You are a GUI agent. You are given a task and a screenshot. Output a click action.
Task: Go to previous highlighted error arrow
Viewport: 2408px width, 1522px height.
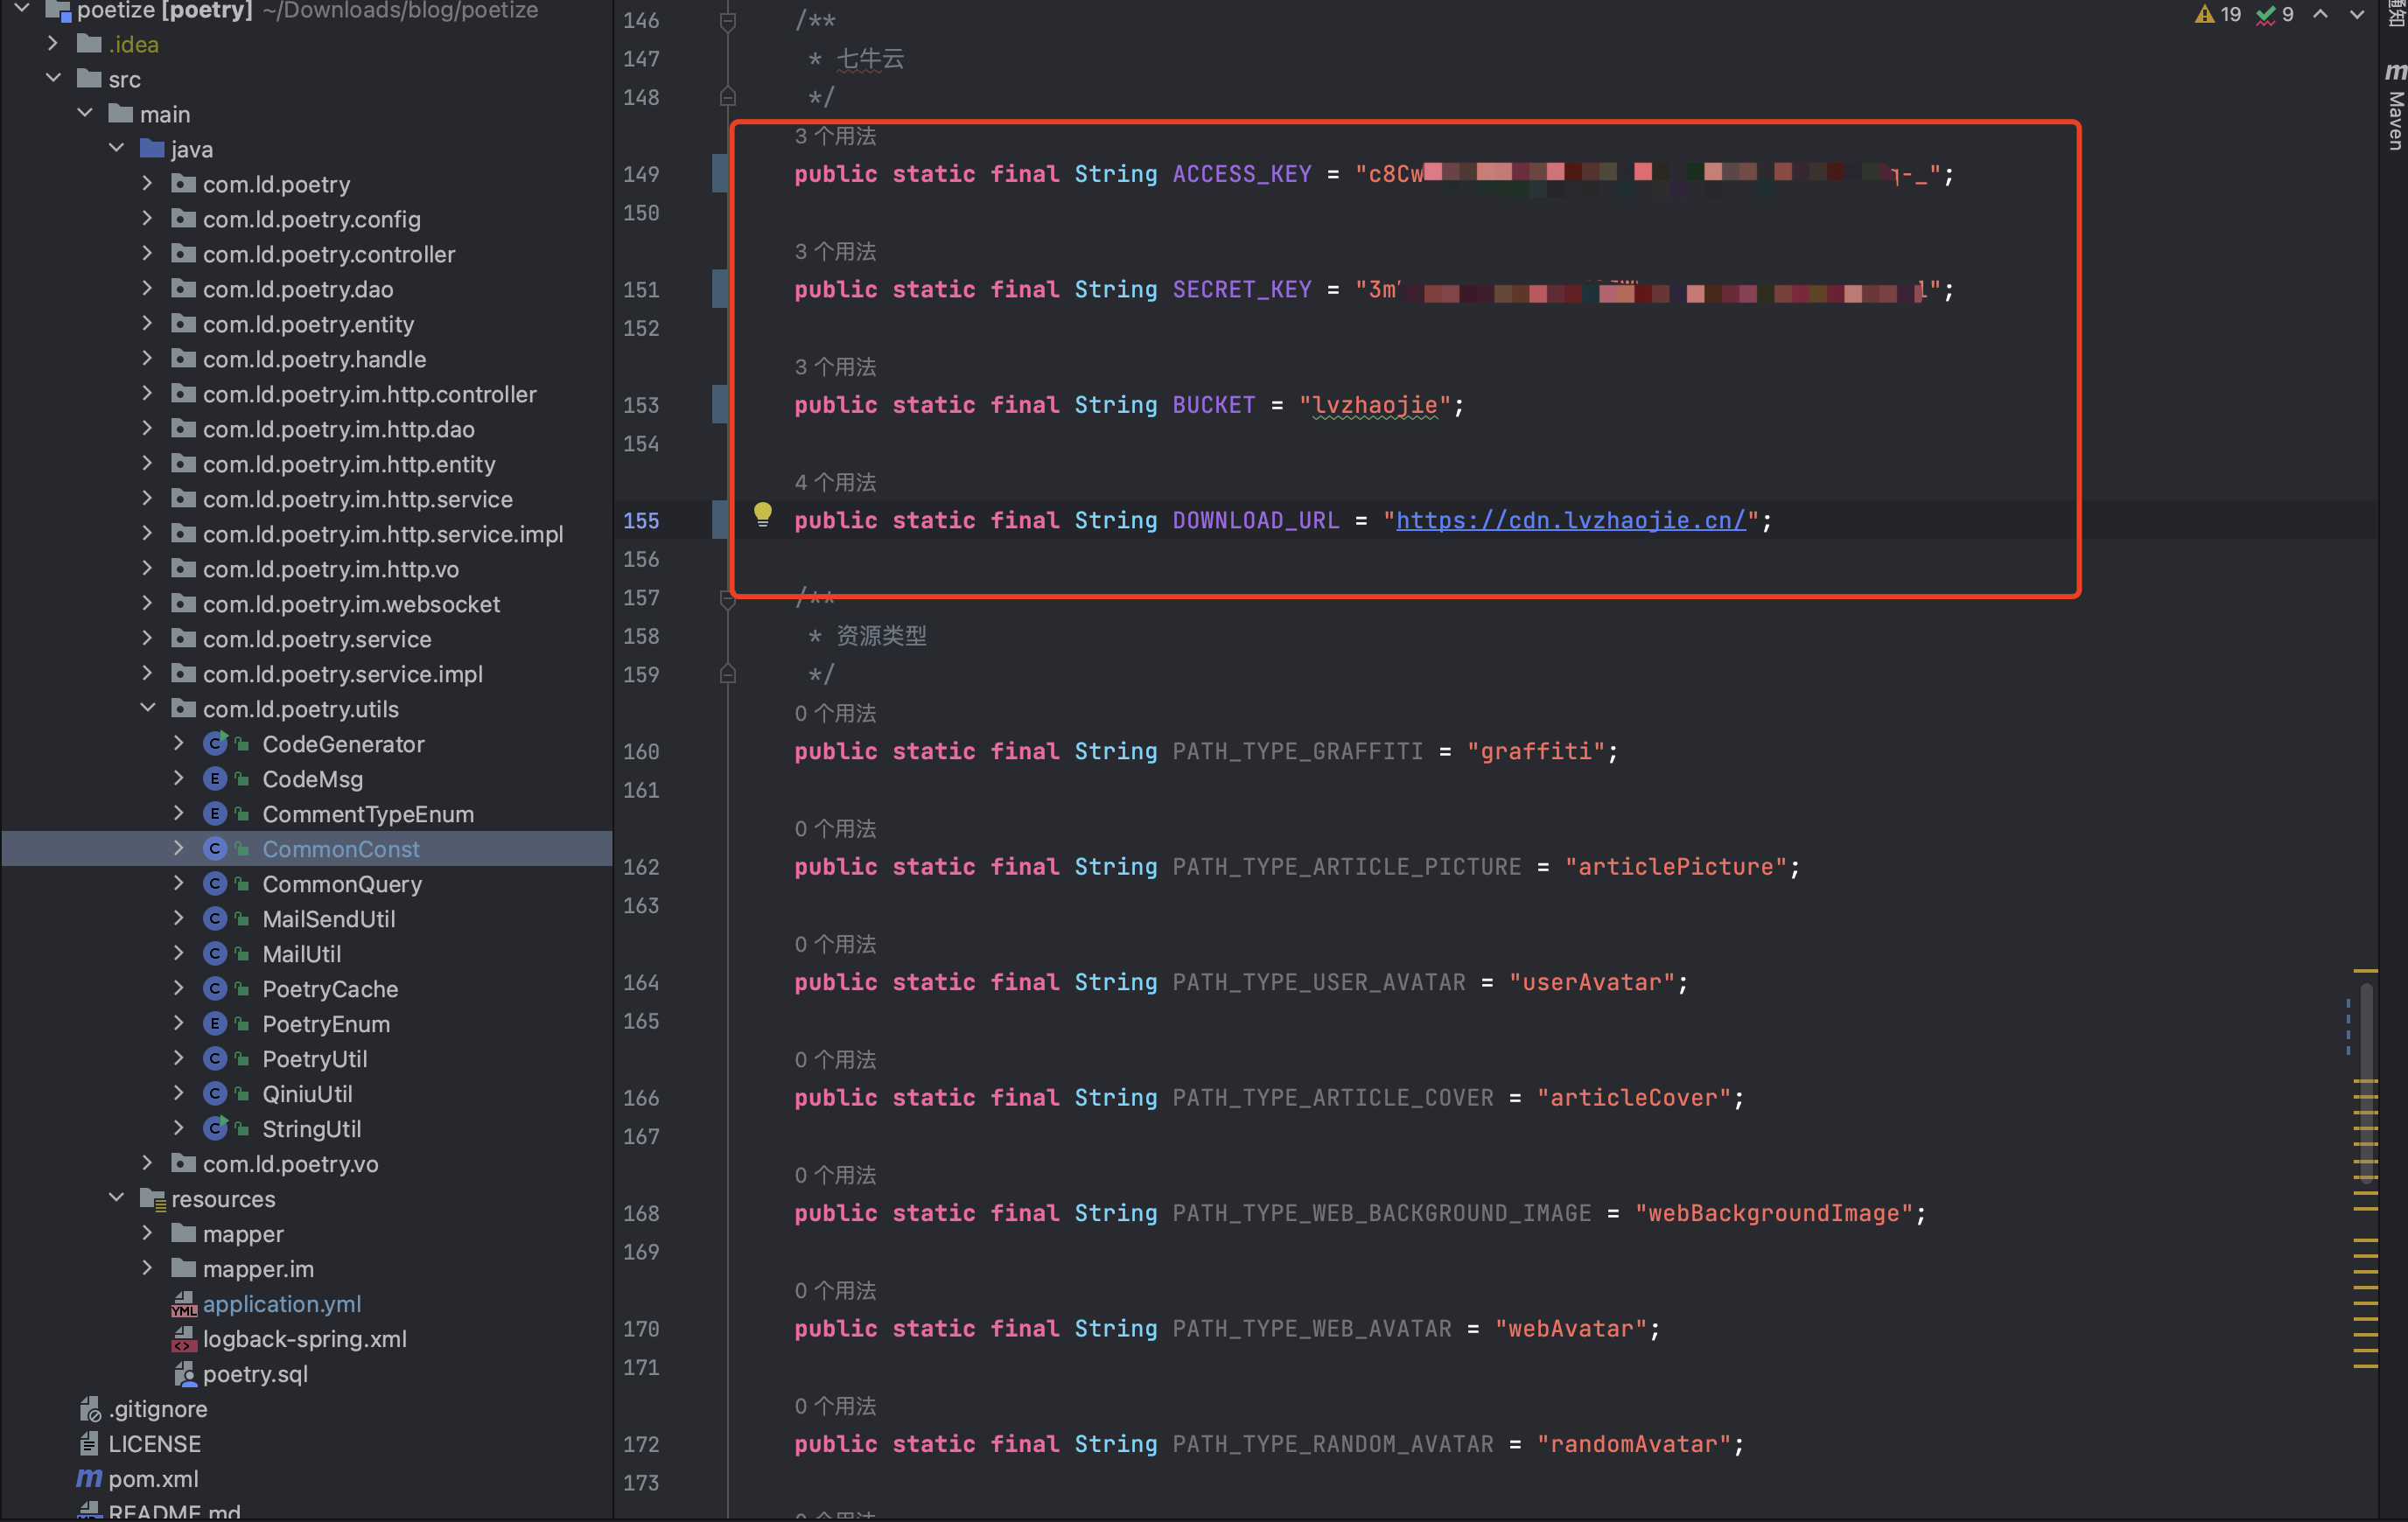pyautogui.click(x=2320, y=14)
